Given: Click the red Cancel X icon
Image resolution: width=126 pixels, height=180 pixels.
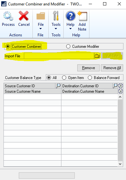Looking at the screenshot, I should point(24,16).
